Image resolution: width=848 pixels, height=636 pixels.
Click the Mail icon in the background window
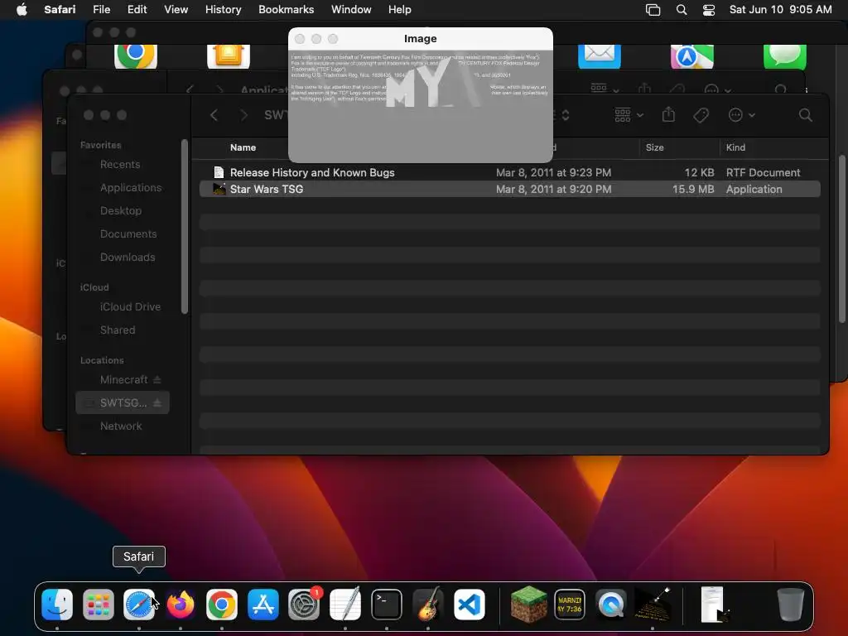point(600,56)
